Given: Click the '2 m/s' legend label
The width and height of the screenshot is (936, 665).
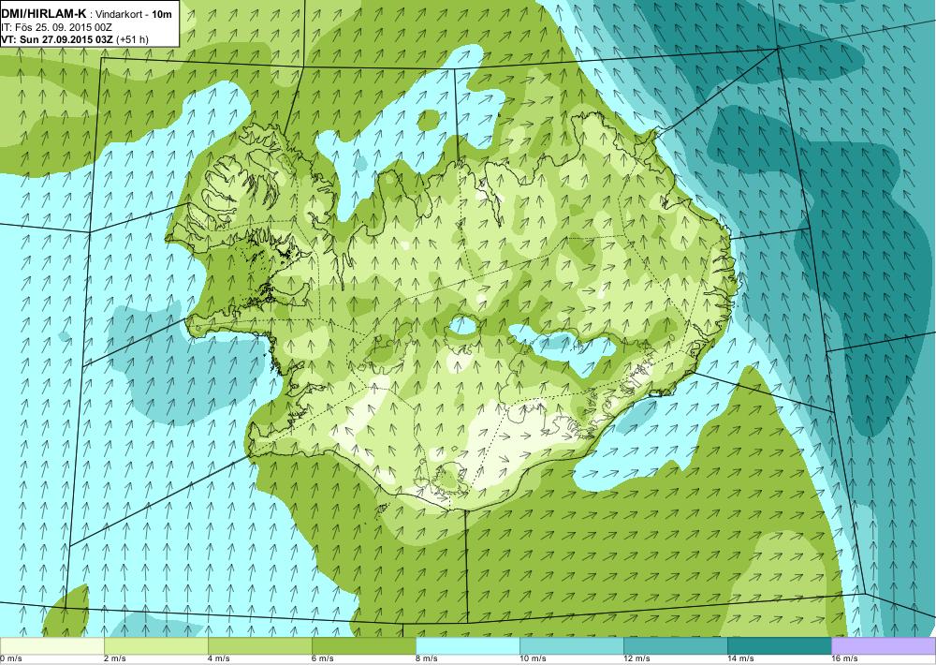Looking at the screenshot, I should click(115, 659).
